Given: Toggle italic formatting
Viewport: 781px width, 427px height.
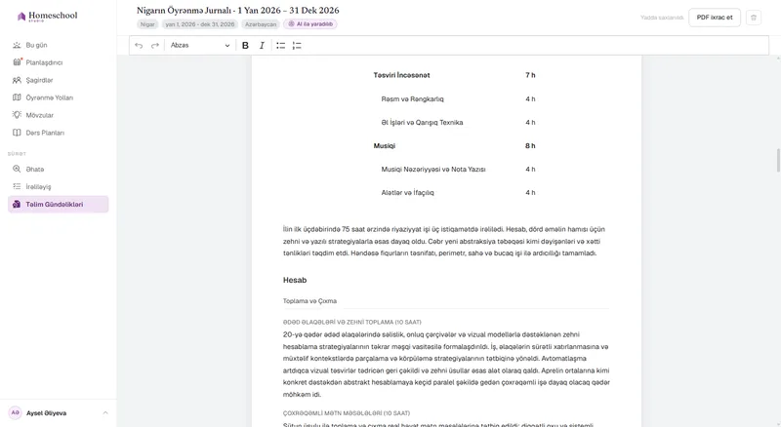Looking at the screenshot, I should pyautogui.click(x=262, y=45).
